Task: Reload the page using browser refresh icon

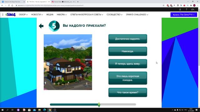Action: tap(9, 6)
